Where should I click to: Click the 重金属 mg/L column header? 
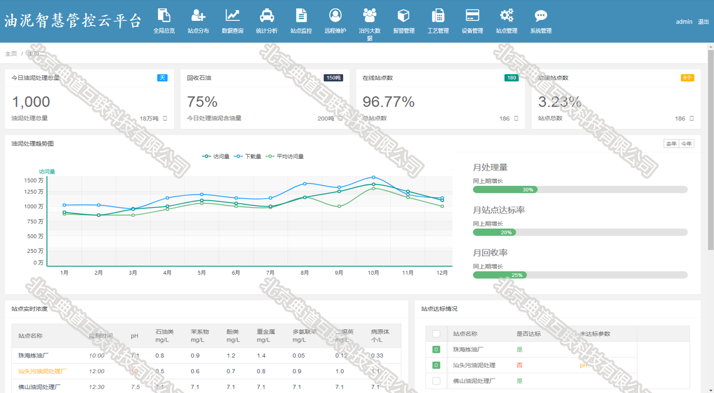click(x=266, y=336)
